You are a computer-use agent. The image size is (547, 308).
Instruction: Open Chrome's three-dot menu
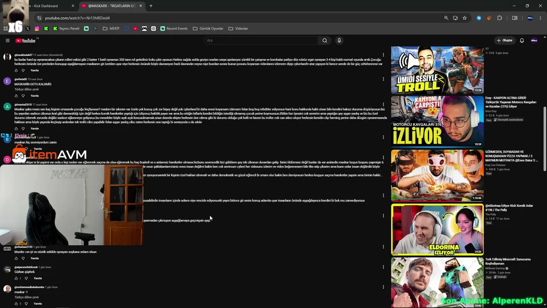541,18
